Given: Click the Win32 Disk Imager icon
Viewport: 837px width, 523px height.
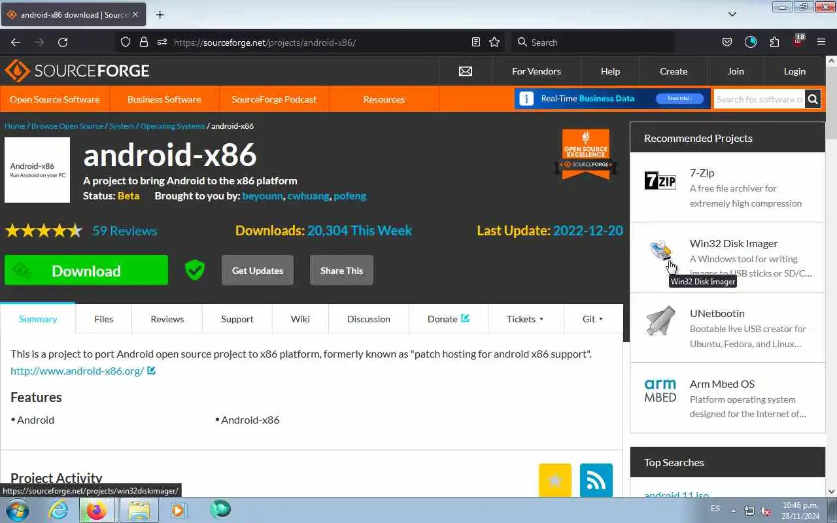Looking at the screenshot, I should [x=660, y=250].
